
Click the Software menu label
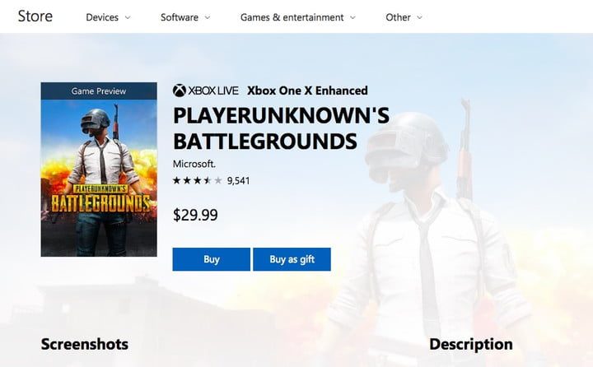pos(180,17)
